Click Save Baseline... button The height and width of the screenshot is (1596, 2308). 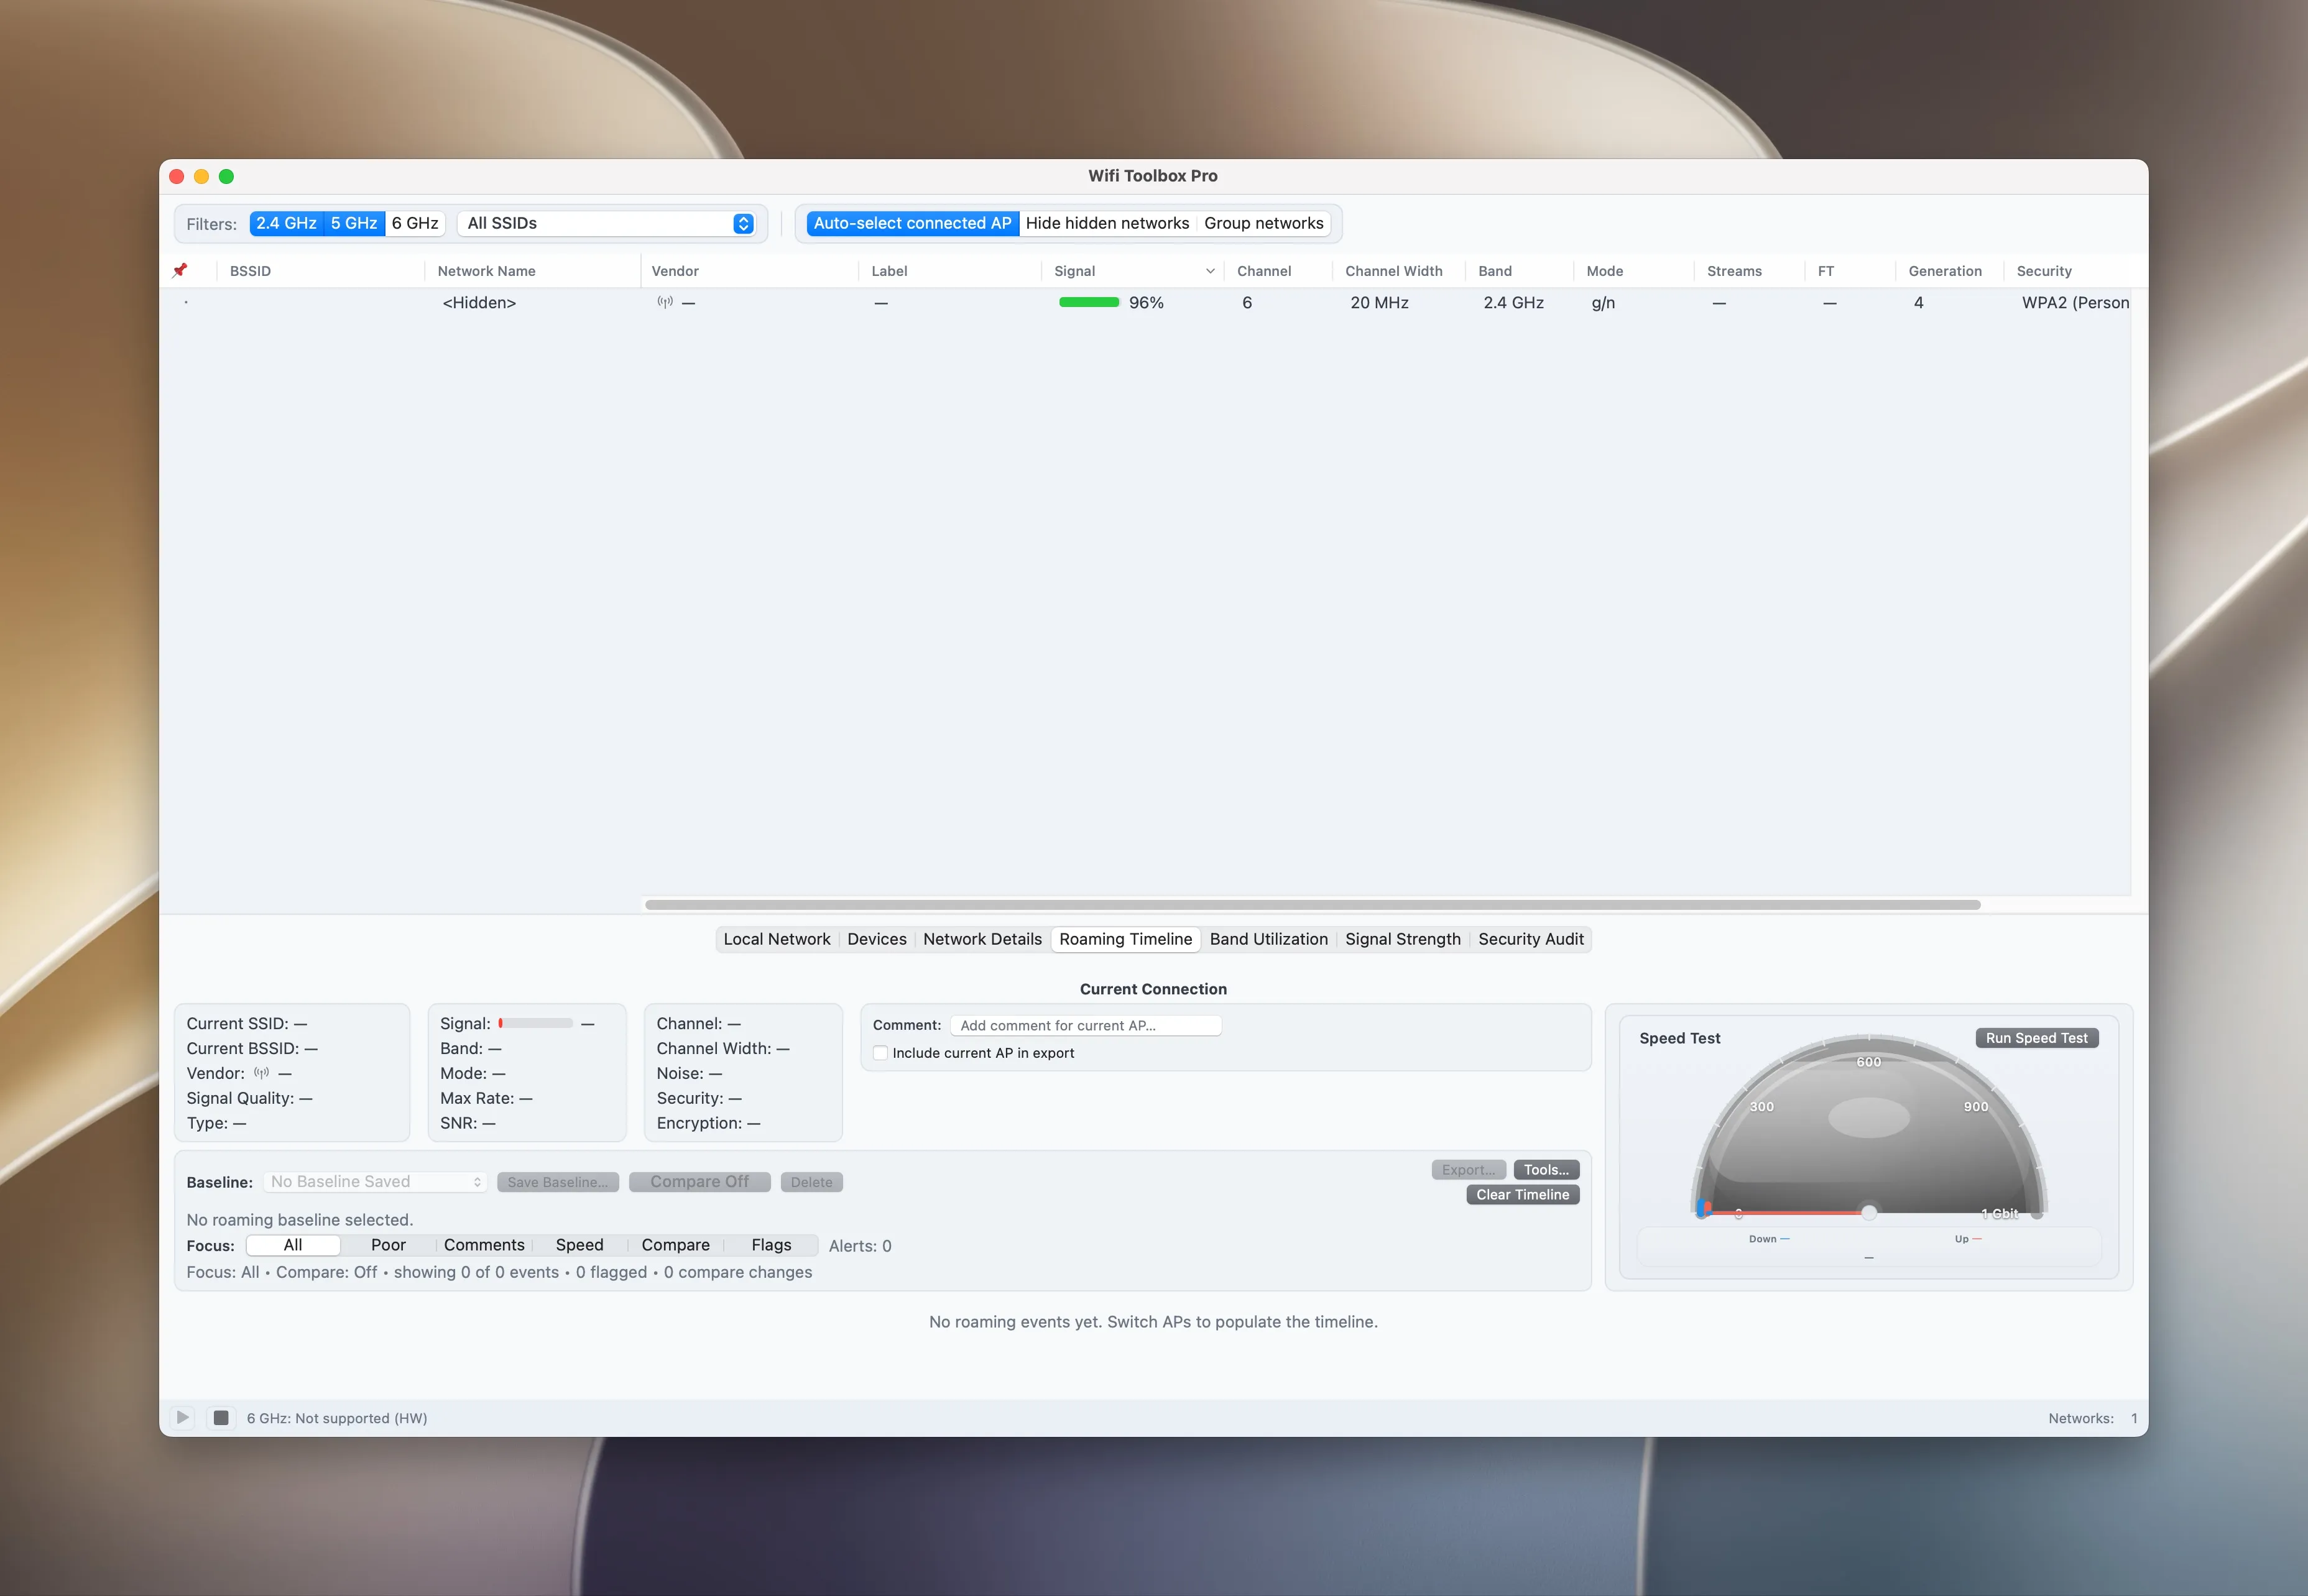click(x=557, y=1182)
